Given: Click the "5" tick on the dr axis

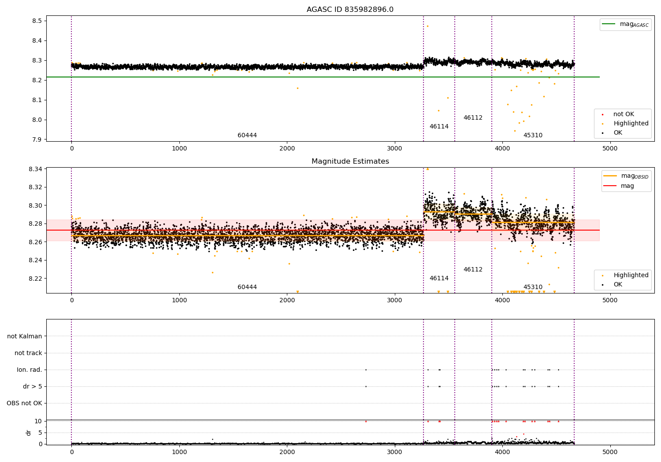Looking at the screenshot, I should [41, 433].
